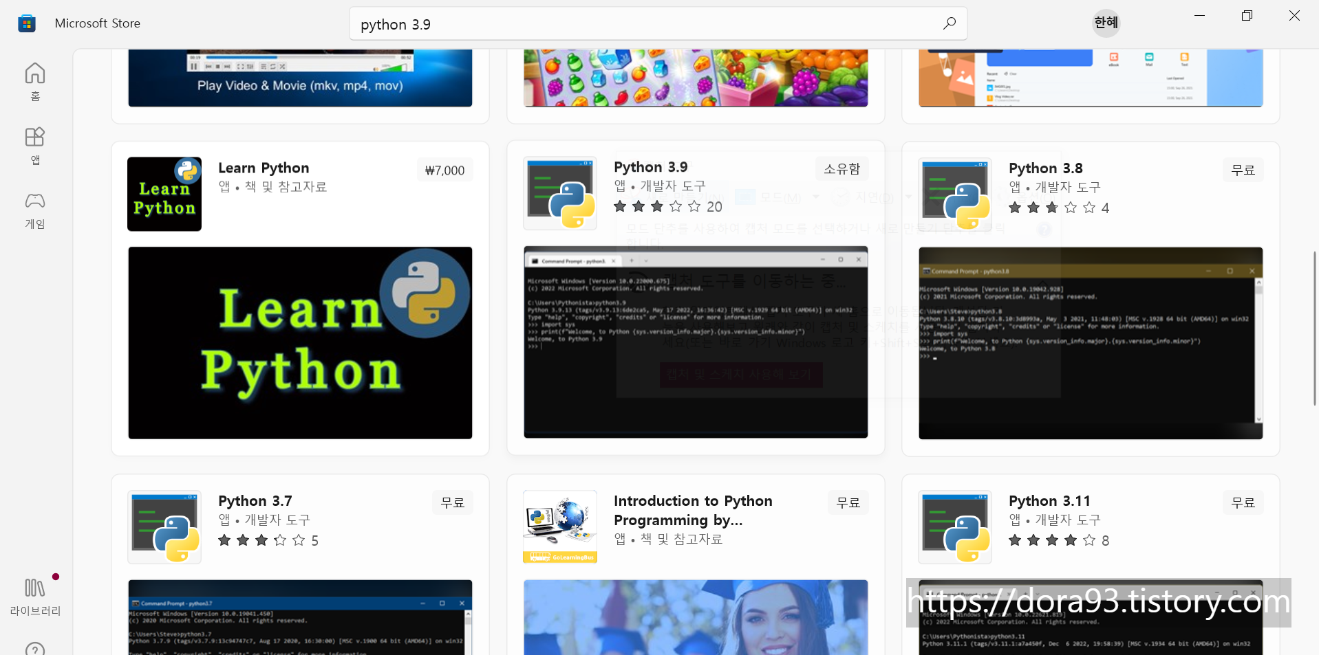Open the 지연(D) delay dropdown in Snipping Tool

point(875,197)
